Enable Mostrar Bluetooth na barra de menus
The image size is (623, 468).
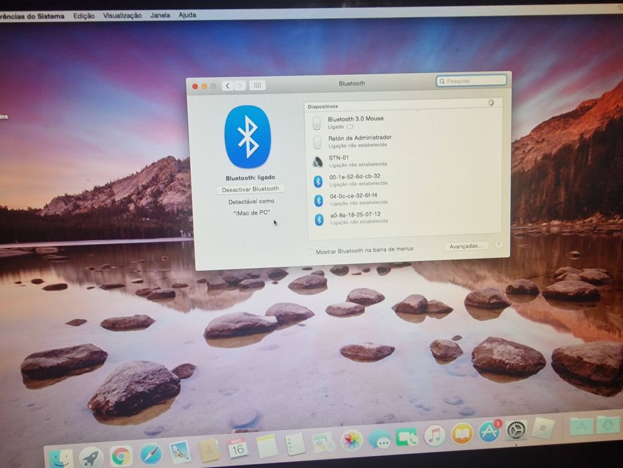311,252
